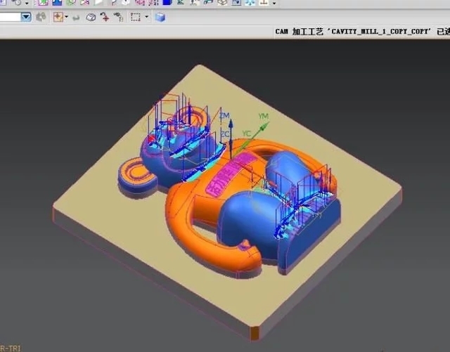The height and width of the screenshot is (352, 450).
Task: Open the selection filter combo box dropdown
Action: click(x=26, y=17)
